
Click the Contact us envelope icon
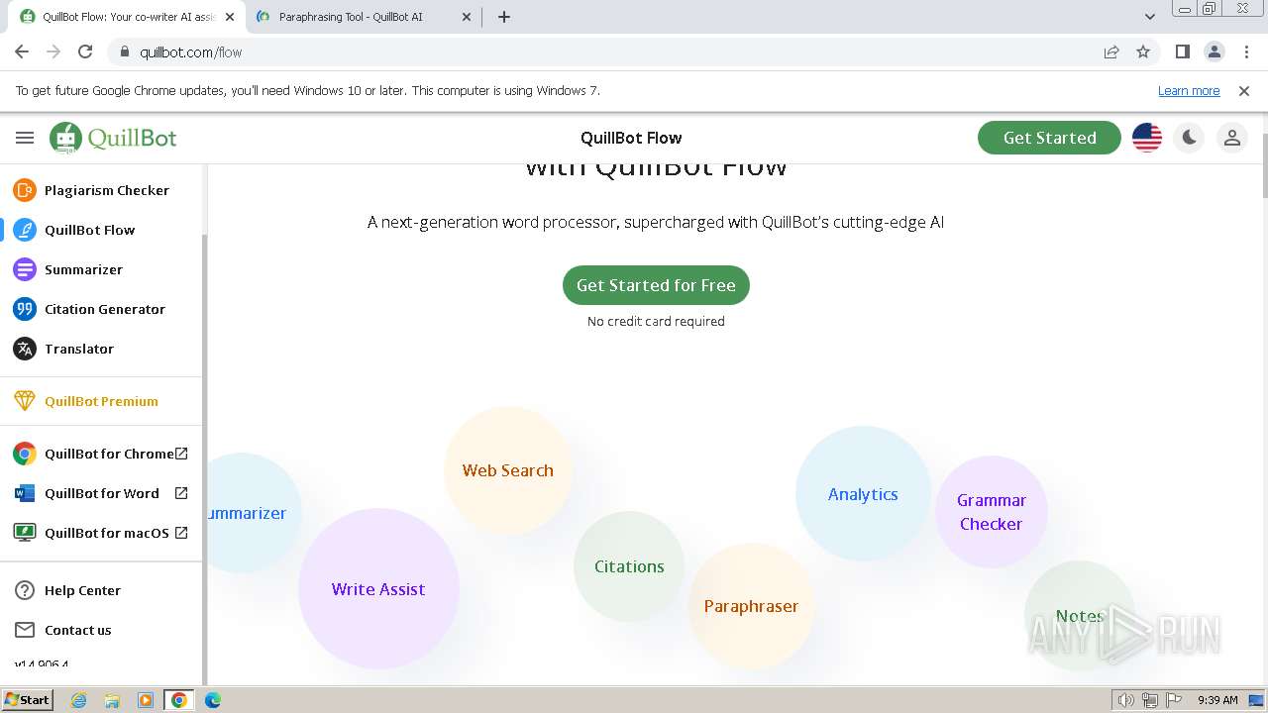25,630
